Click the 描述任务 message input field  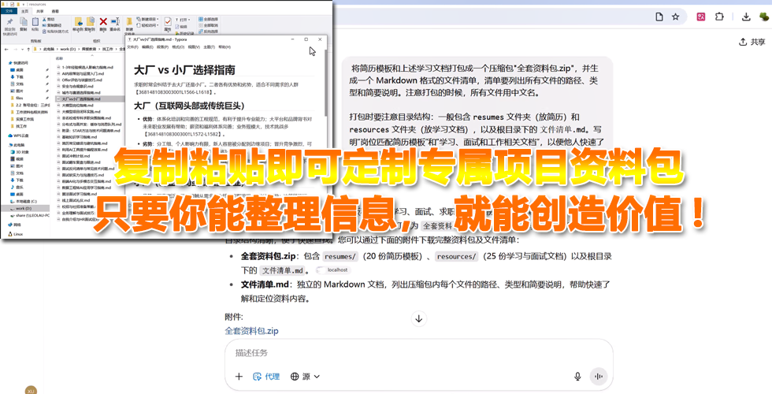[418, 353]
